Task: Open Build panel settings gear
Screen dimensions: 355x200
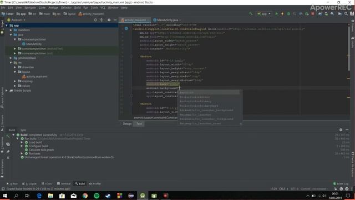Action: (341, 129)
